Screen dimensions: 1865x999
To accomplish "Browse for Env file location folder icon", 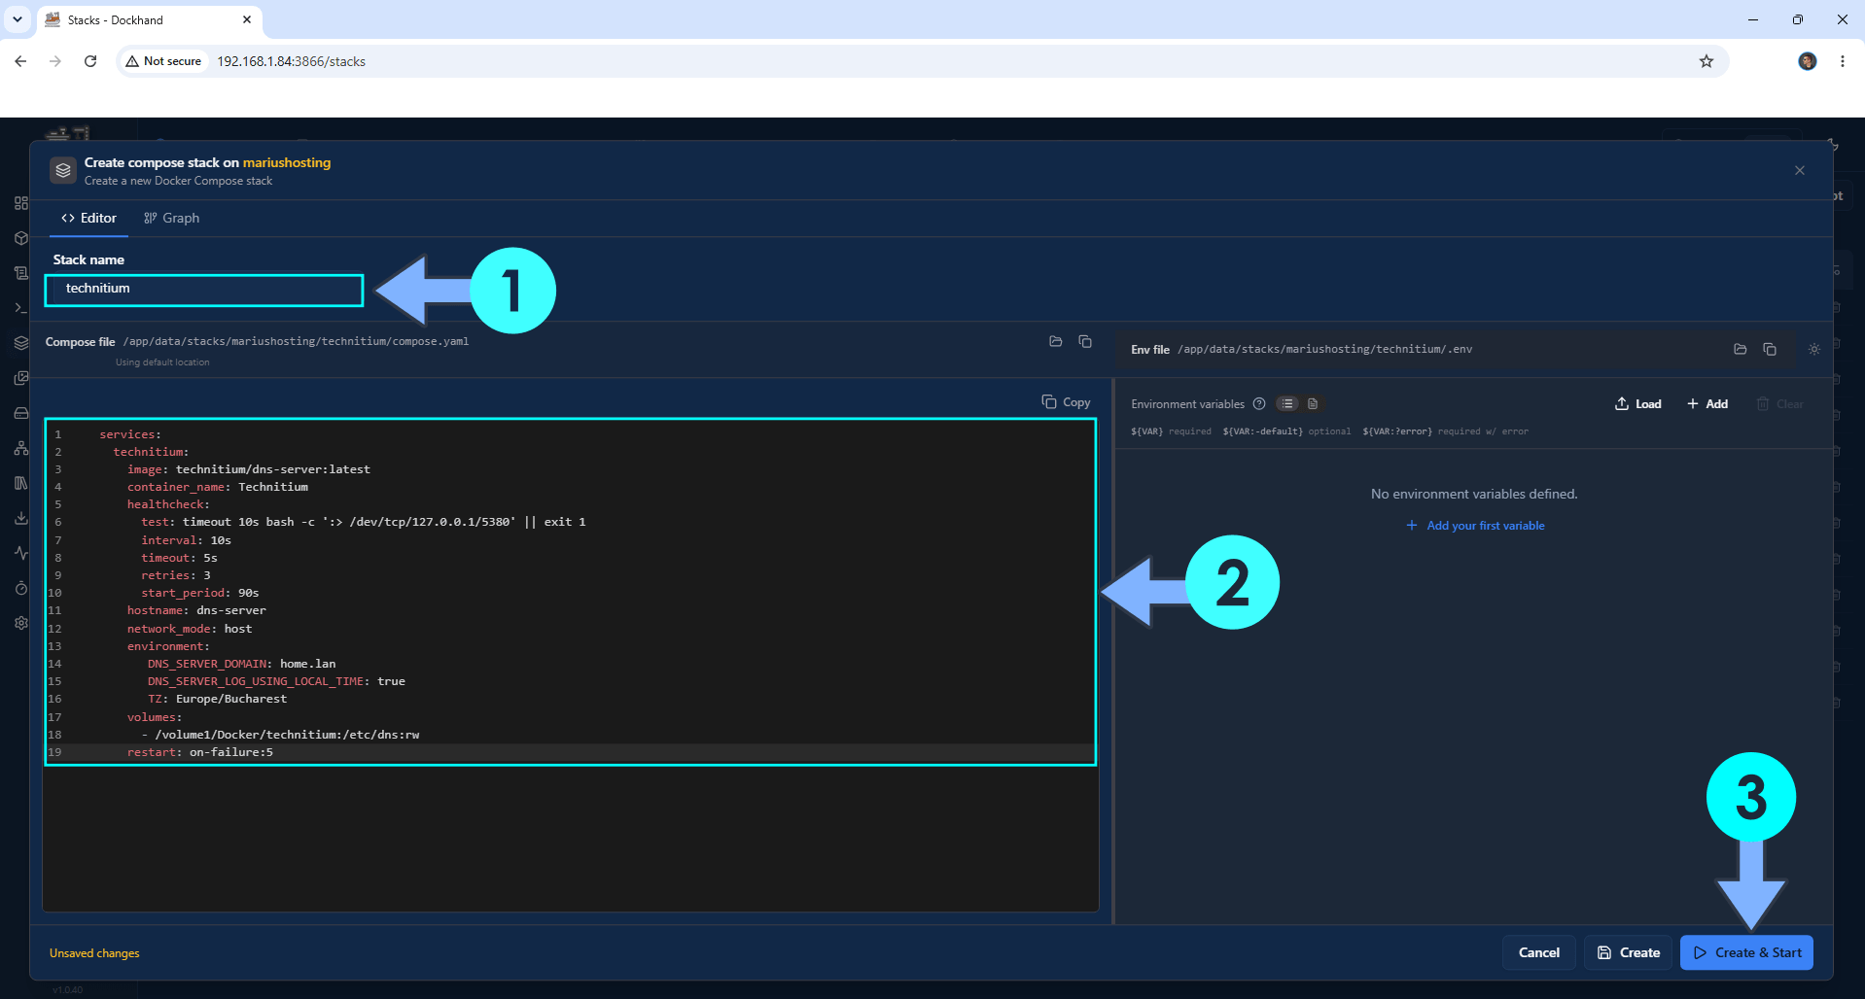I will pos(1741,349).
